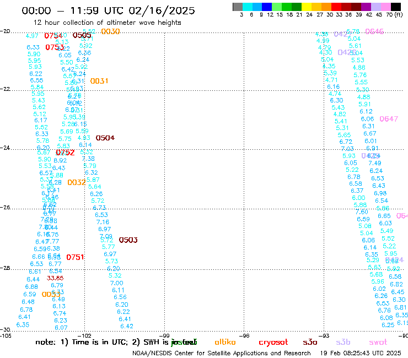Click the 0030 altika time marker
This screenshot has width=408, height=358.
tap(111, 31)
